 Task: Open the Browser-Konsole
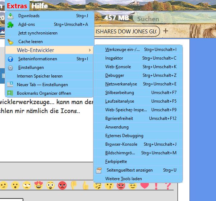pyautogui.click(x=138, y=144)
